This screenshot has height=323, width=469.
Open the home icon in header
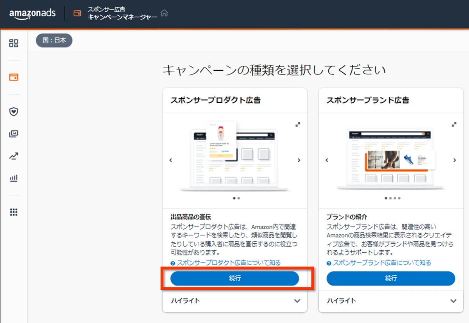164,13
